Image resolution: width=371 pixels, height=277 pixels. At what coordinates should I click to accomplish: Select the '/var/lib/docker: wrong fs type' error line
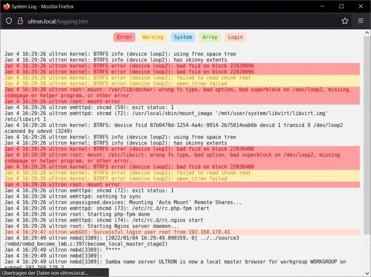click(182, 92)
